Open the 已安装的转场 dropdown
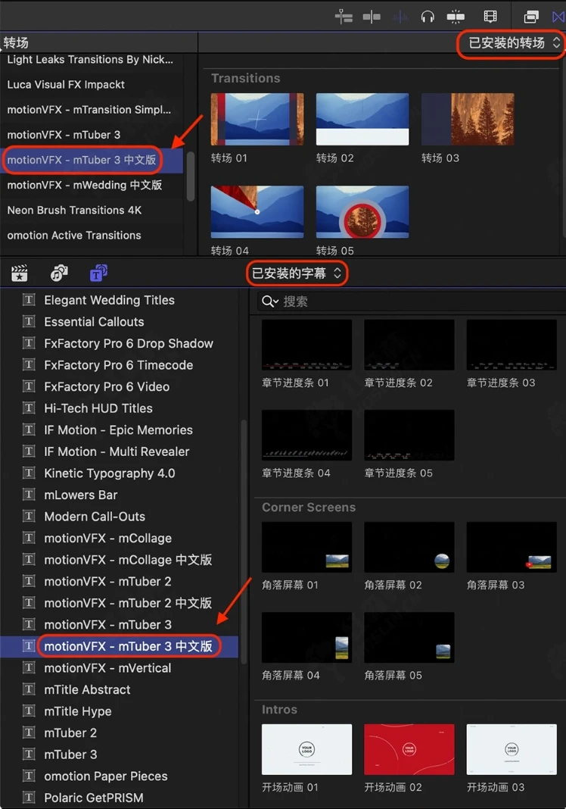This screenshot has height=809, width=566. [514, 43]
